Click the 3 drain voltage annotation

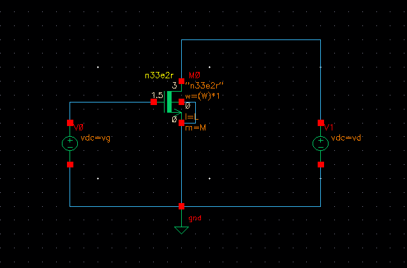(x=174, y=85)
